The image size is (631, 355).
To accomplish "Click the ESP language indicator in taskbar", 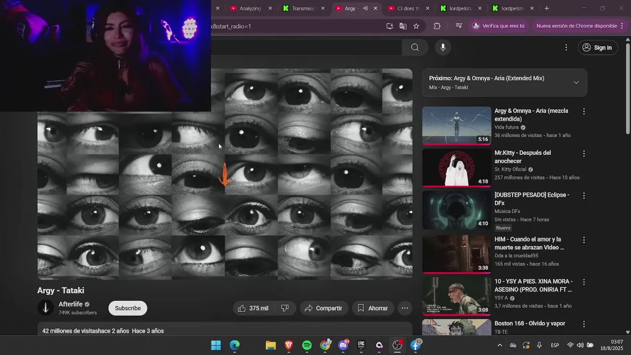I will pyautogui.click(x=555, y=345).
